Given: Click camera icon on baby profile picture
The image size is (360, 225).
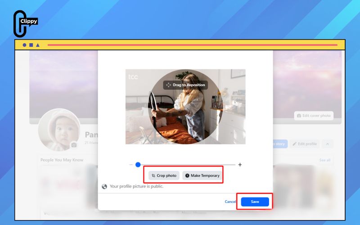Looking at the screenshot, I should point(74,145).
